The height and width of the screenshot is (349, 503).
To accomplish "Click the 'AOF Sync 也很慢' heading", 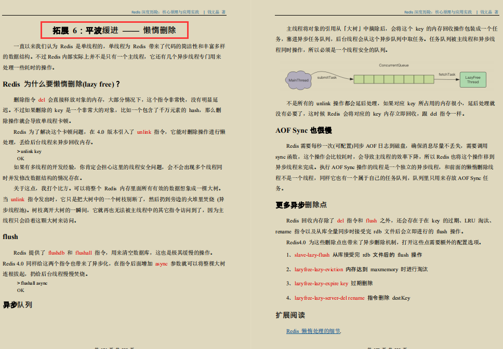I will (x=303, y=130).
